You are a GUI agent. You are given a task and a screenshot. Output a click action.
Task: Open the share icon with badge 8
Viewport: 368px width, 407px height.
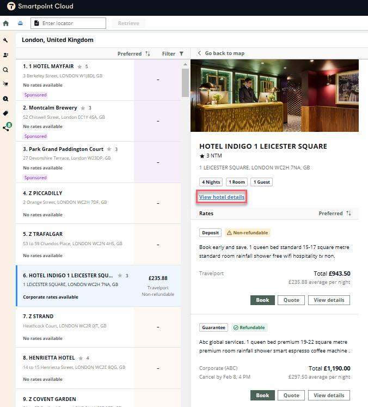pyautogui.click(x=7, y=126)
